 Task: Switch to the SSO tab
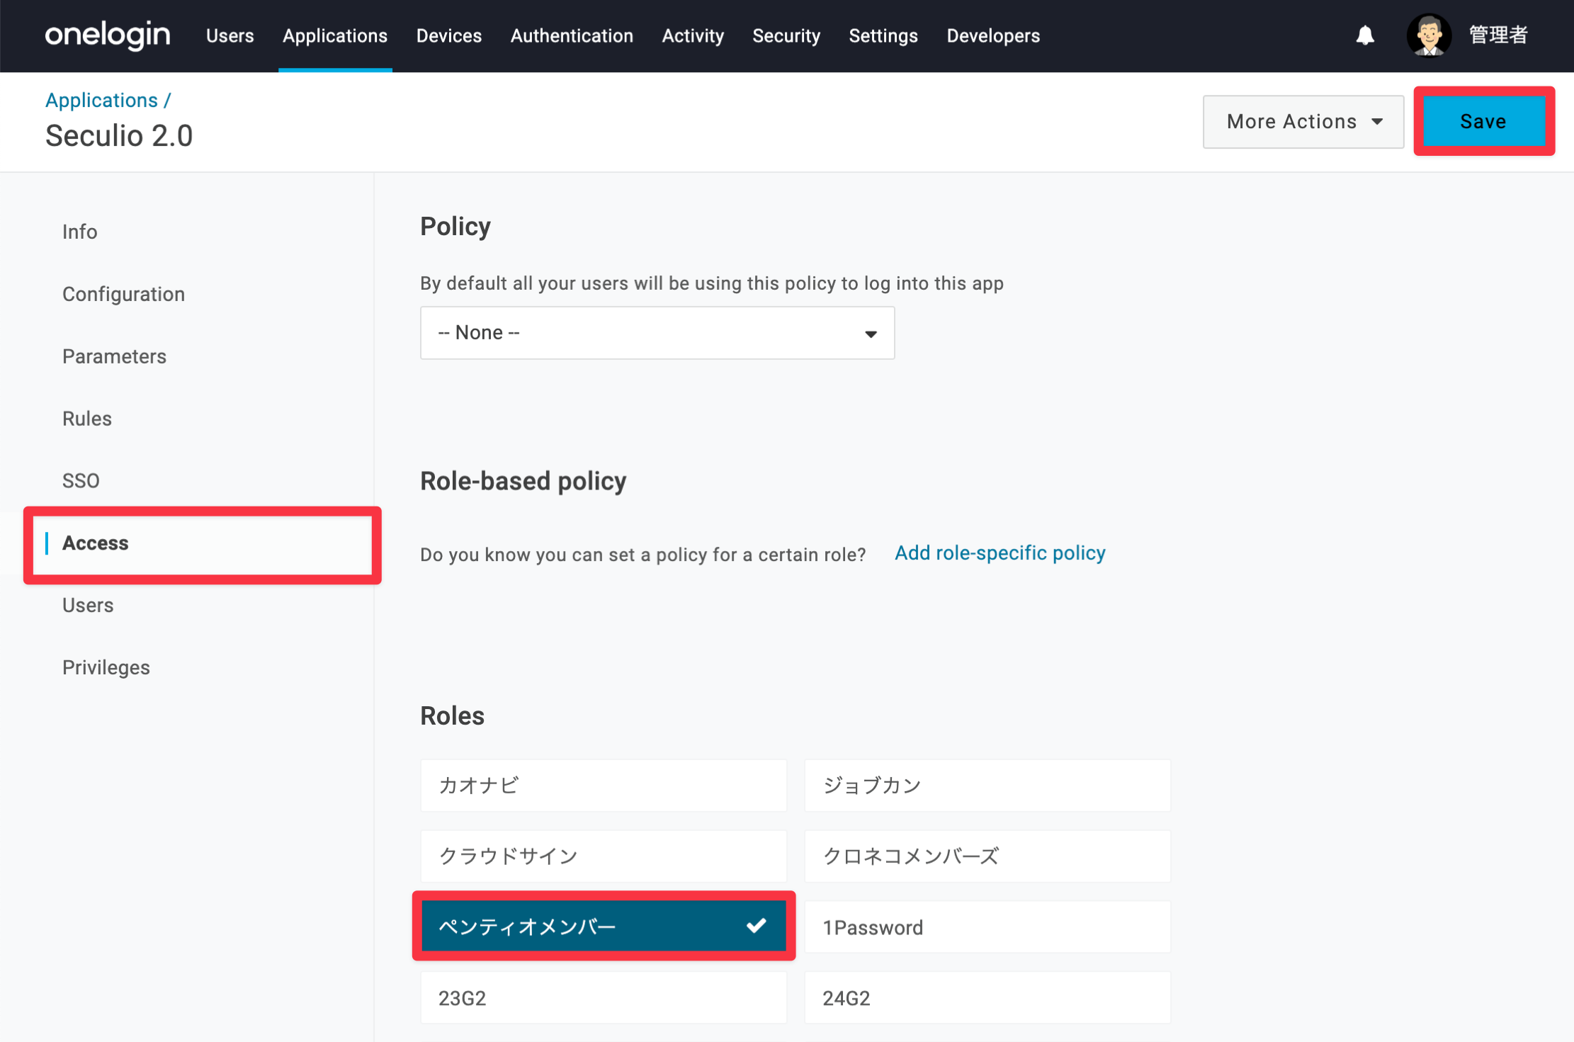81,481
